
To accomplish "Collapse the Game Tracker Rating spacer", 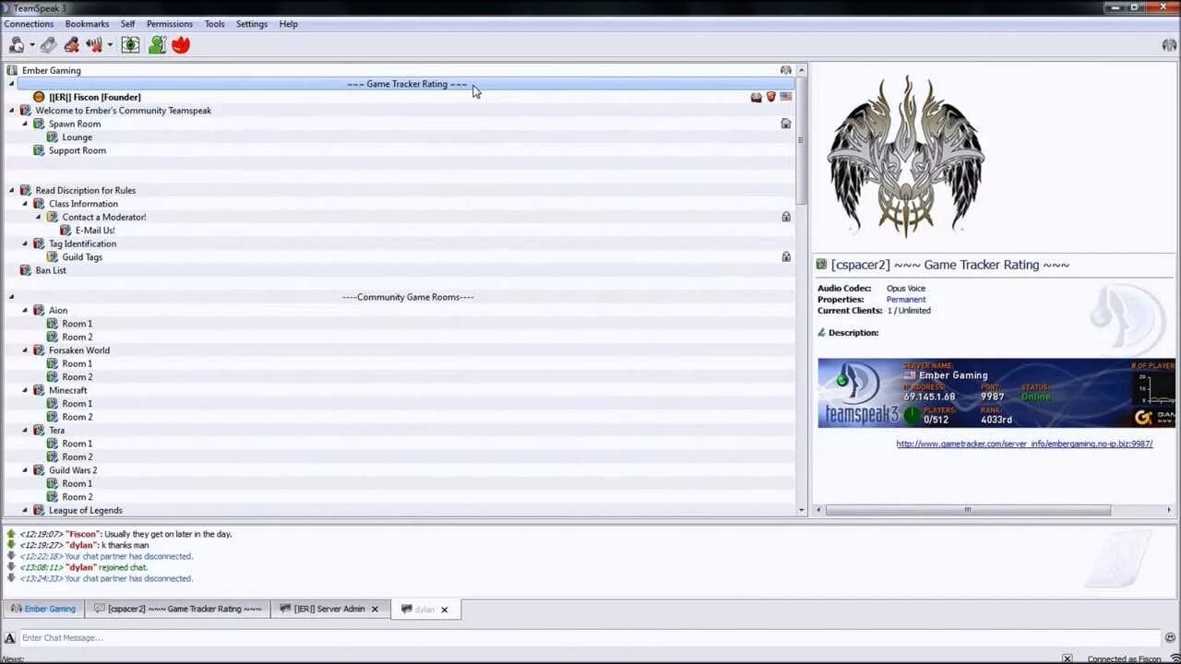I will point(12,84).
